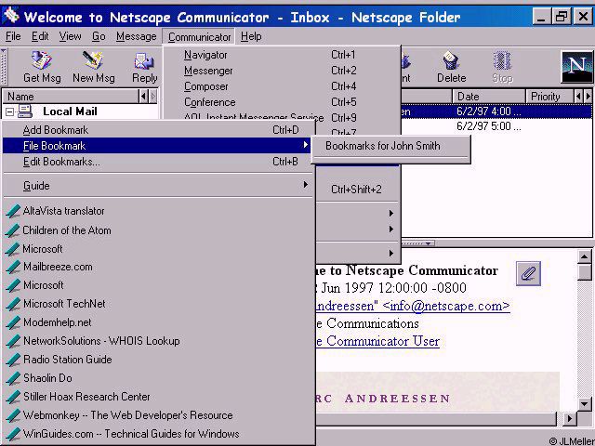Choose Composer from the Communicator menu
The height and width of the screenshot is (446, 595).
282,86
